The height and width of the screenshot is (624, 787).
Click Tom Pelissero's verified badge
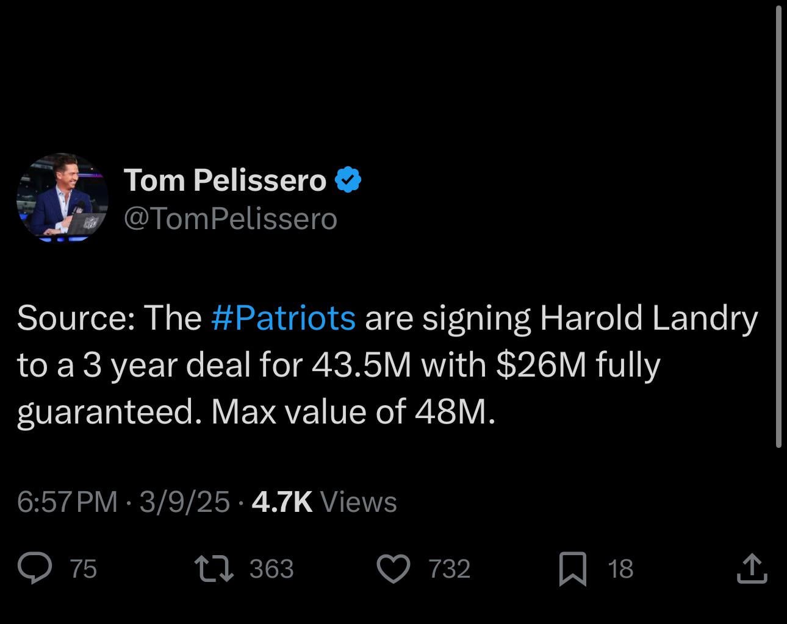pos(349,179)
